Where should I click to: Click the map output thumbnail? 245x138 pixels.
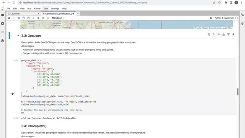point(127,25)
